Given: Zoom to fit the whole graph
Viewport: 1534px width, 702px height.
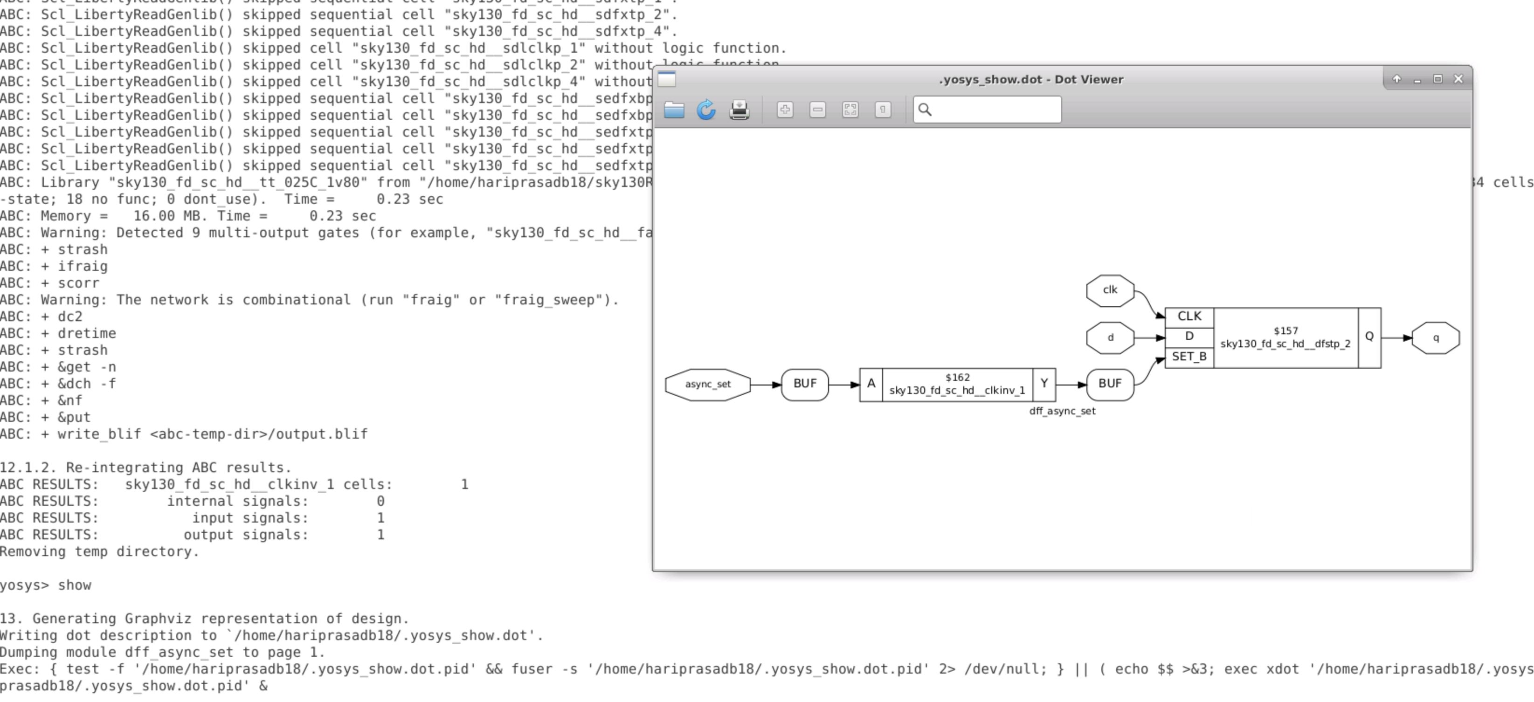Looking at the screenshot, I should tap(850, 110).
